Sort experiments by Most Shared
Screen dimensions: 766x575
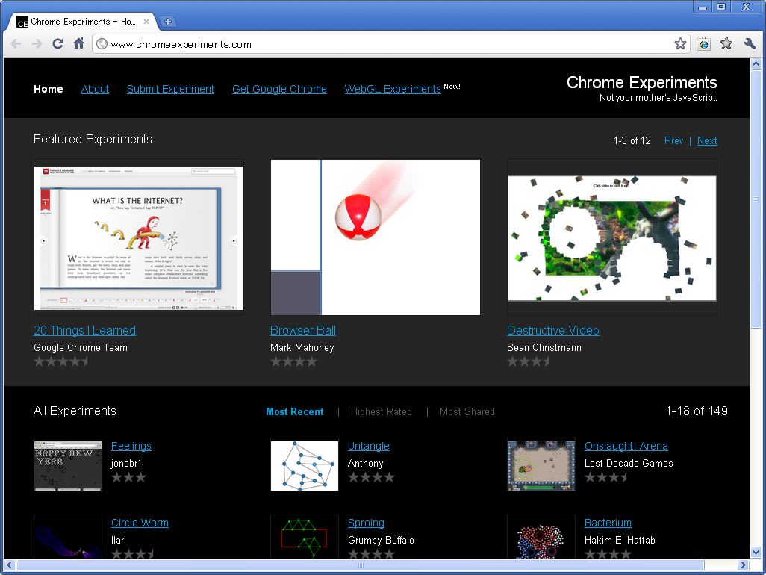click(x=467, y=411)
